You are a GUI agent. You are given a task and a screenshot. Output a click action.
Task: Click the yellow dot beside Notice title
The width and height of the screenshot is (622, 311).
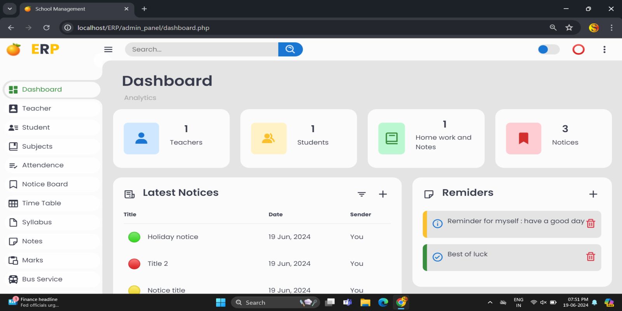pos(134,290)
